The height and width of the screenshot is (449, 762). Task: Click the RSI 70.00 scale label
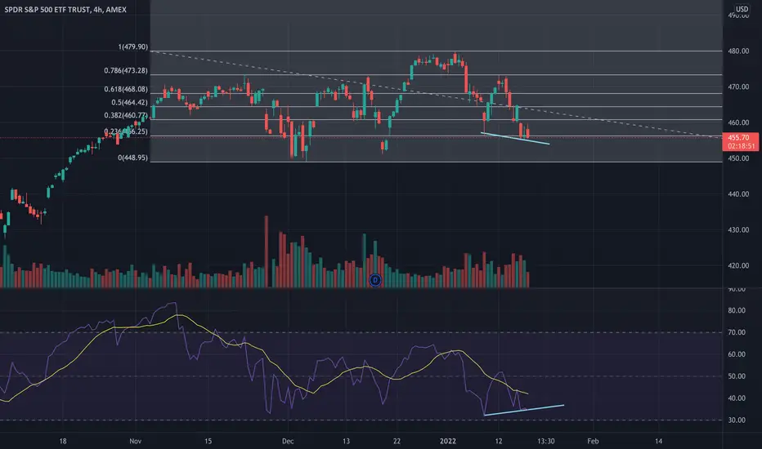click(x=737, y=332)
